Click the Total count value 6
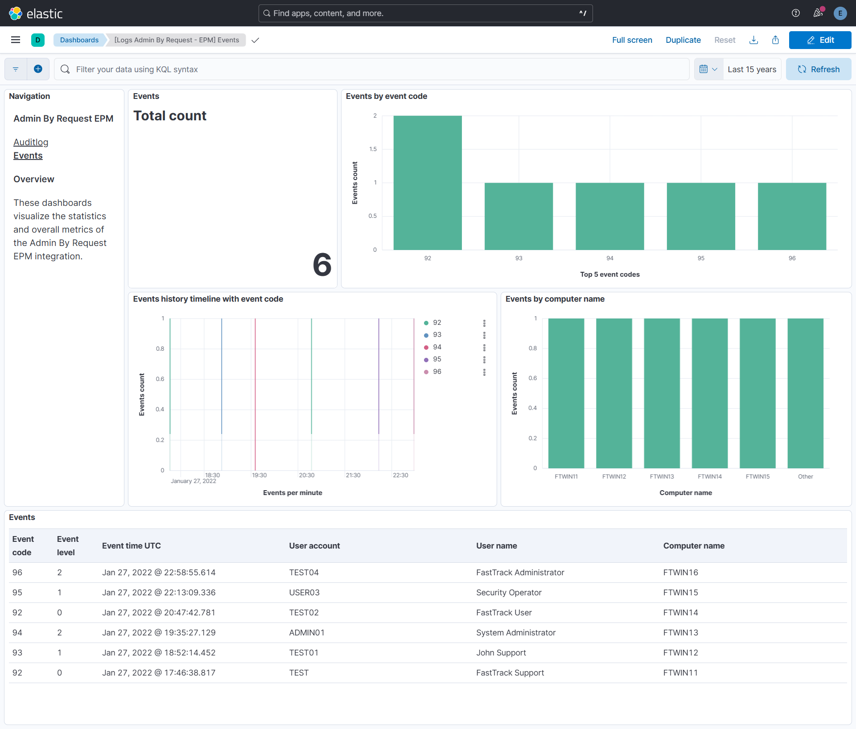The width and height of the screenshot is (856, 729). click(322, 264)
